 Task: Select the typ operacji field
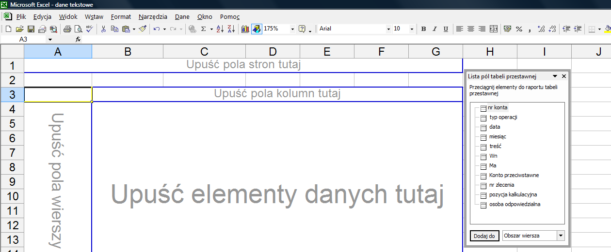[x=503, y=117]
